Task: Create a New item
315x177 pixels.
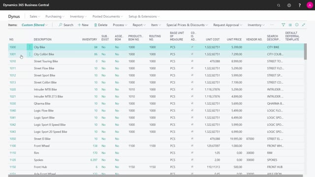Action: pos(83,25)
